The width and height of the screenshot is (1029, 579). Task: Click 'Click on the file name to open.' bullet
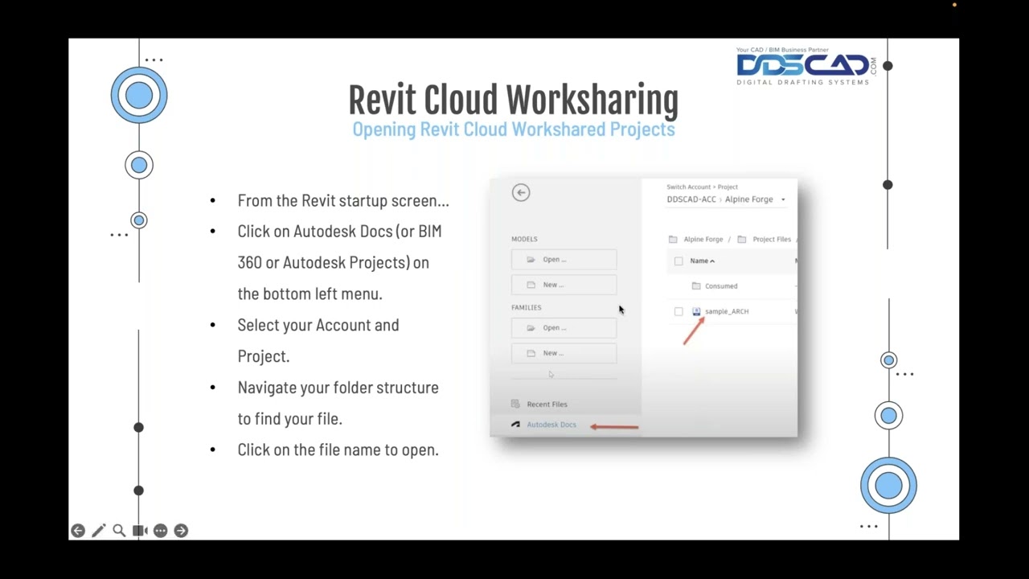coord(338,450)
